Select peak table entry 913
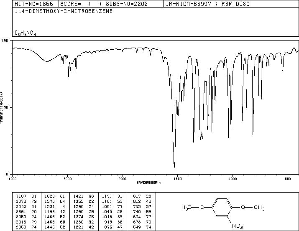Viewport: 299px width, 231px height. point(109,222)
